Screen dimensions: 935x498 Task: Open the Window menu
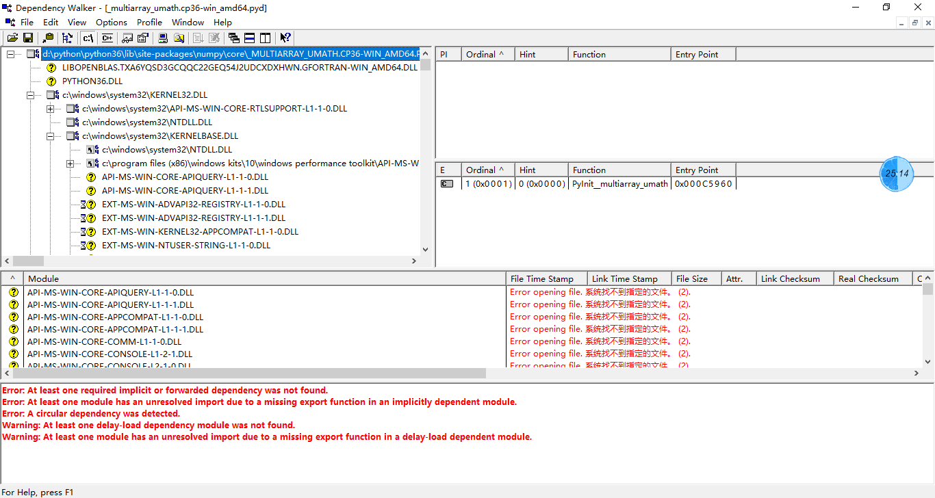188,23
